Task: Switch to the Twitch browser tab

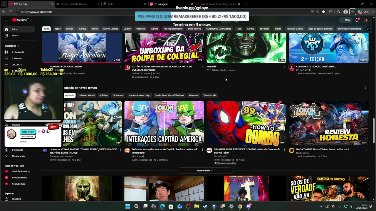Action: pyautogui.click(x=125, y=4)
